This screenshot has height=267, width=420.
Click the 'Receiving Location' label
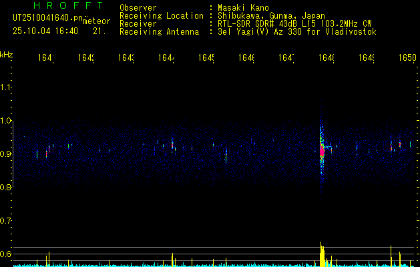[x=162, y=16]
